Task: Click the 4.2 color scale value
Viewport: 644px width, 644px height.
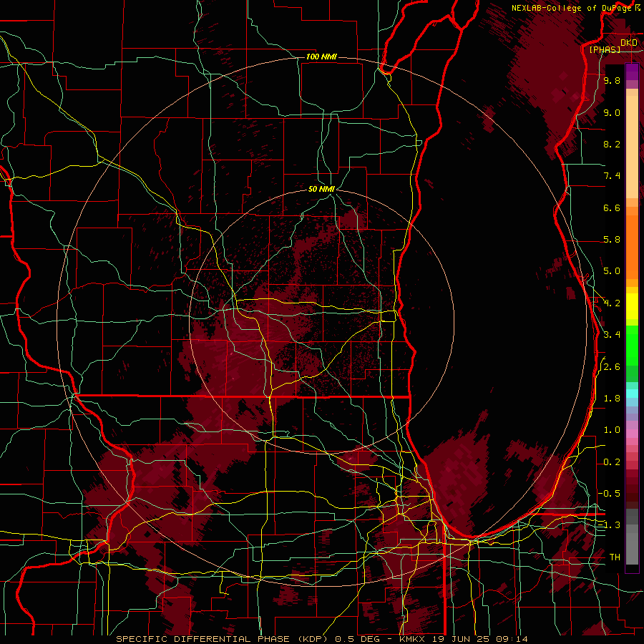Action: [612, 303]
